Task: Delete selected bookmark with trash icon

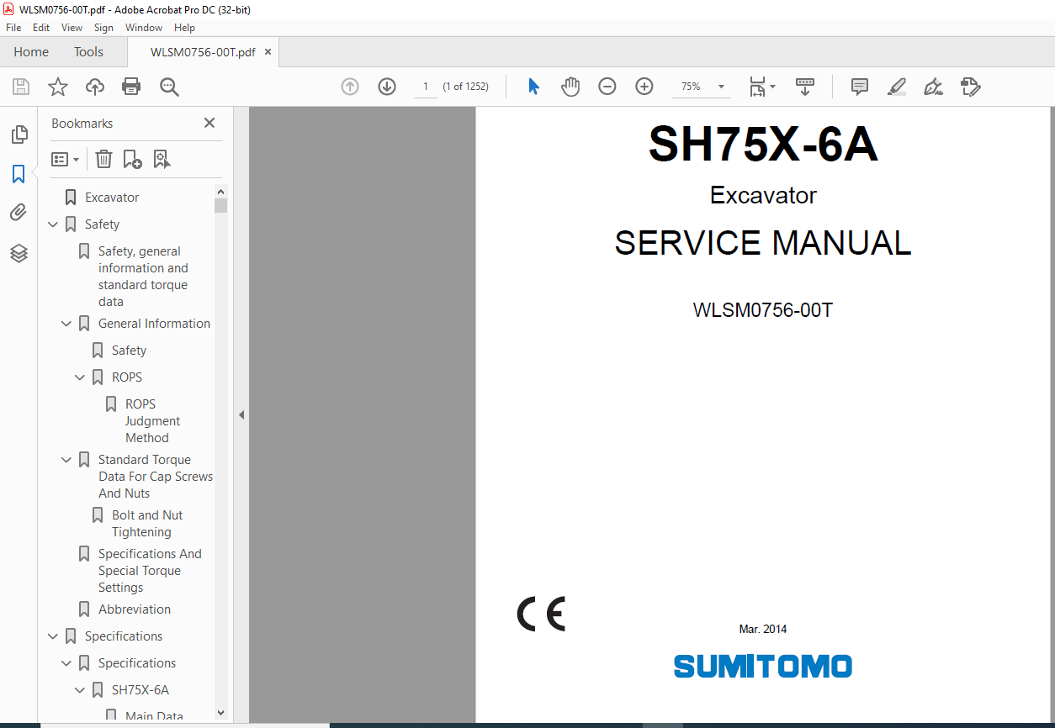Action: 103,159
